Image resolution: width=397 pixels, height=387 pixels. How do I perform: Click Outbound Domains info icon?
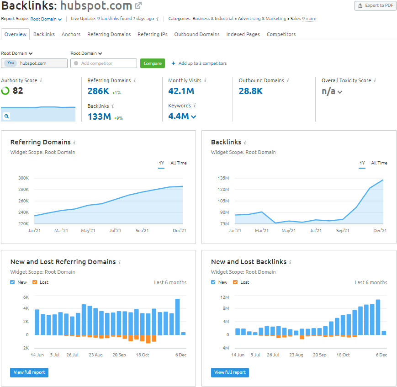[x=288, y=80]
